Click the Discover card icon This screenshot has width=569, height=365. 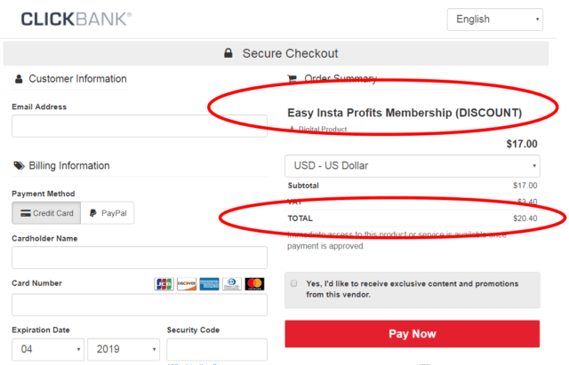tap(187, 284)
